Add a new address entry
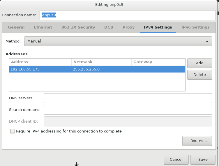The height and width of the screenshot is (166, 219). pyautogui.click(x=199, y=63)
